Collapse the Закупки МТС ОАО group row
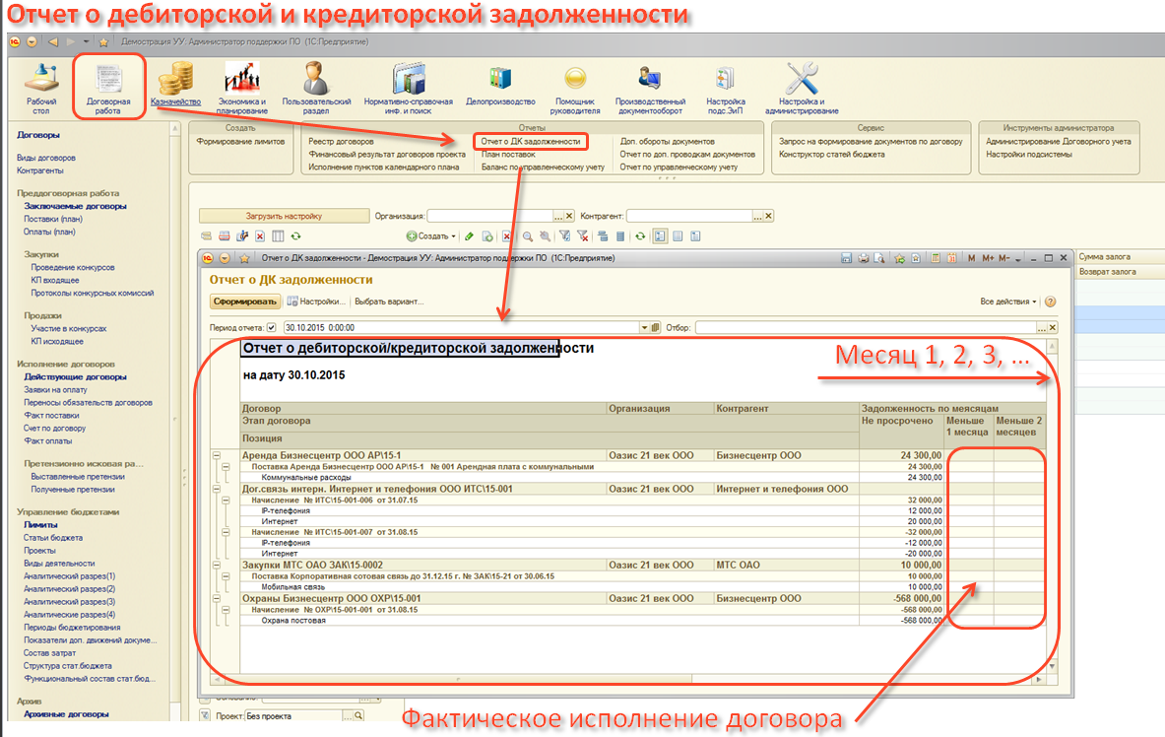The width and height of the screenshot is (1165, 737). [218, 565]
